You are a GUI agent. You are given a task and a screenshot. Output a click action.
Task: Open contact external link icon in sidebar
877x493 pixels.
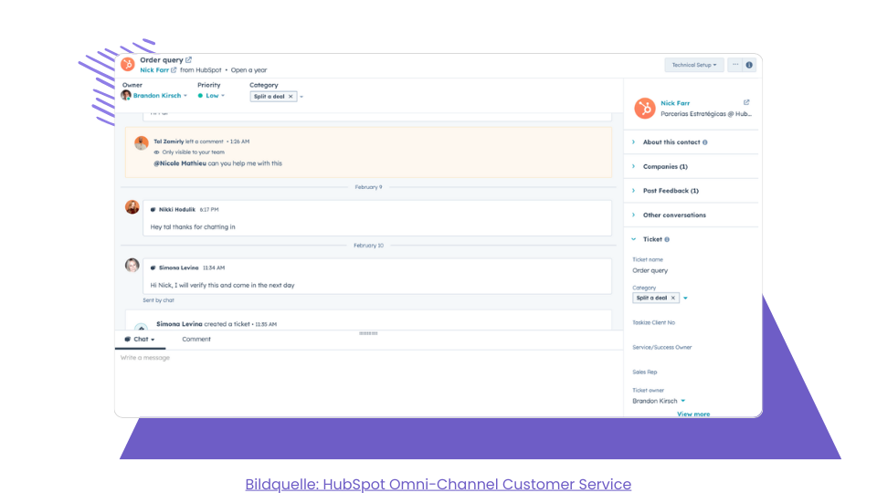click(x=746, y=103)
